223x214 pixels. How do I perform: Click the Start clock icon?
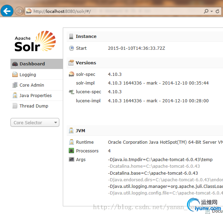pyautogui.click(x=72, y=48)
